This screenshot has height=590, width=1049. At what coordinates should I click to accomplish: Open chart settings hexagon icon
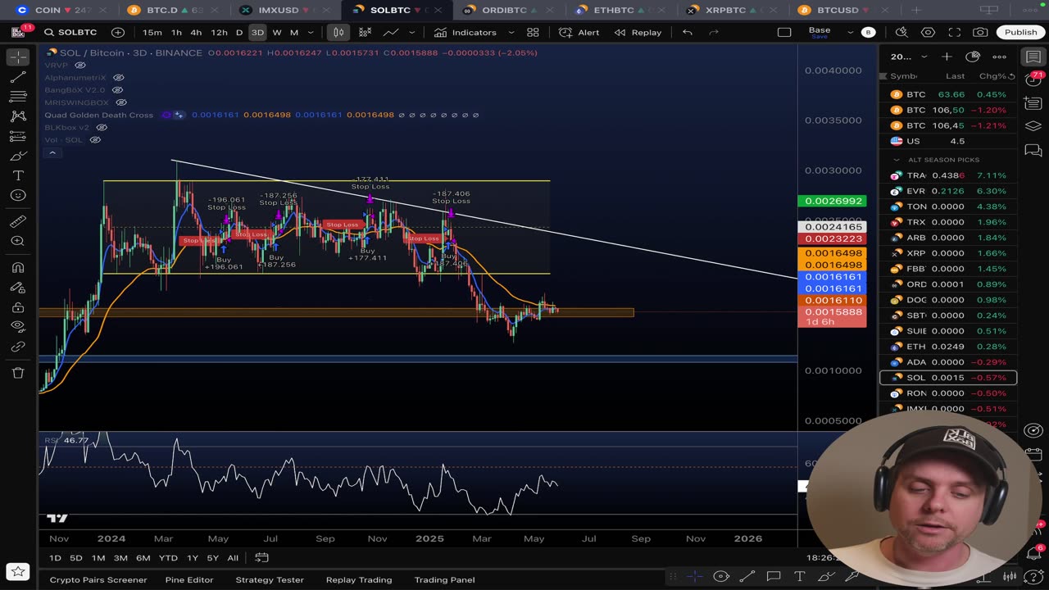928,32
